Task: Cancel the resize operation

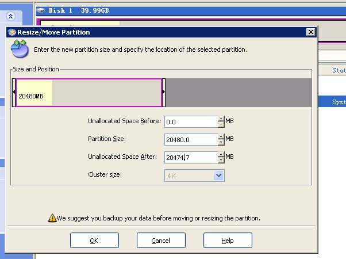Action: click(x=161, y=241)
